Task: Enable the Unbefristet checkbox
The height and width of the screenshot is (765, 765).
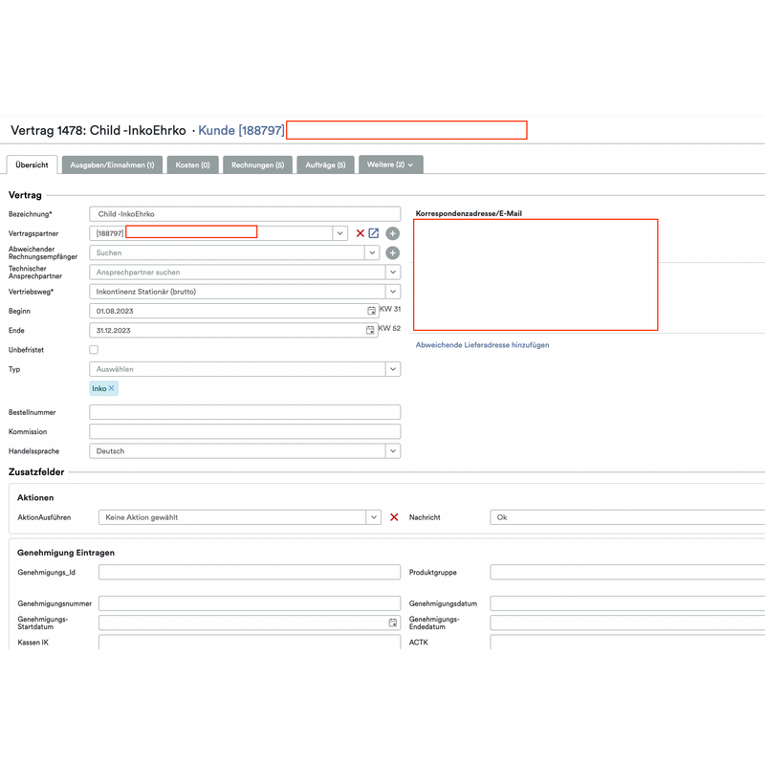Action: (x=94, y=349)
